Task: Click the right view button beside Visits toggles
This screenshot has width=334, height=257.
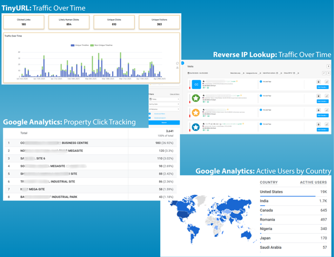Action: click(x=329, y=73)
